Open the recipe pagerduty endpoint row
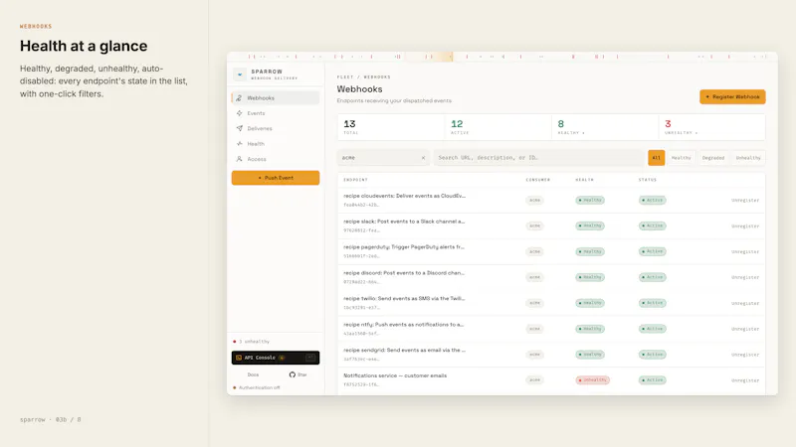Image resolution: width=796 pixels, height=447 pixels. tap(551, 251)
